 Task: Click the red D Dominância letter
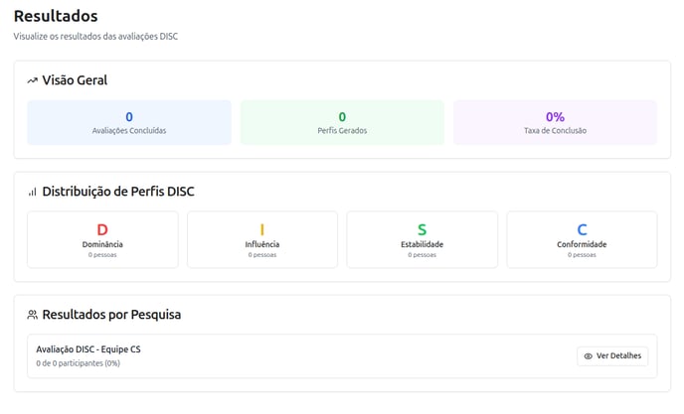[x=102, y=229]
